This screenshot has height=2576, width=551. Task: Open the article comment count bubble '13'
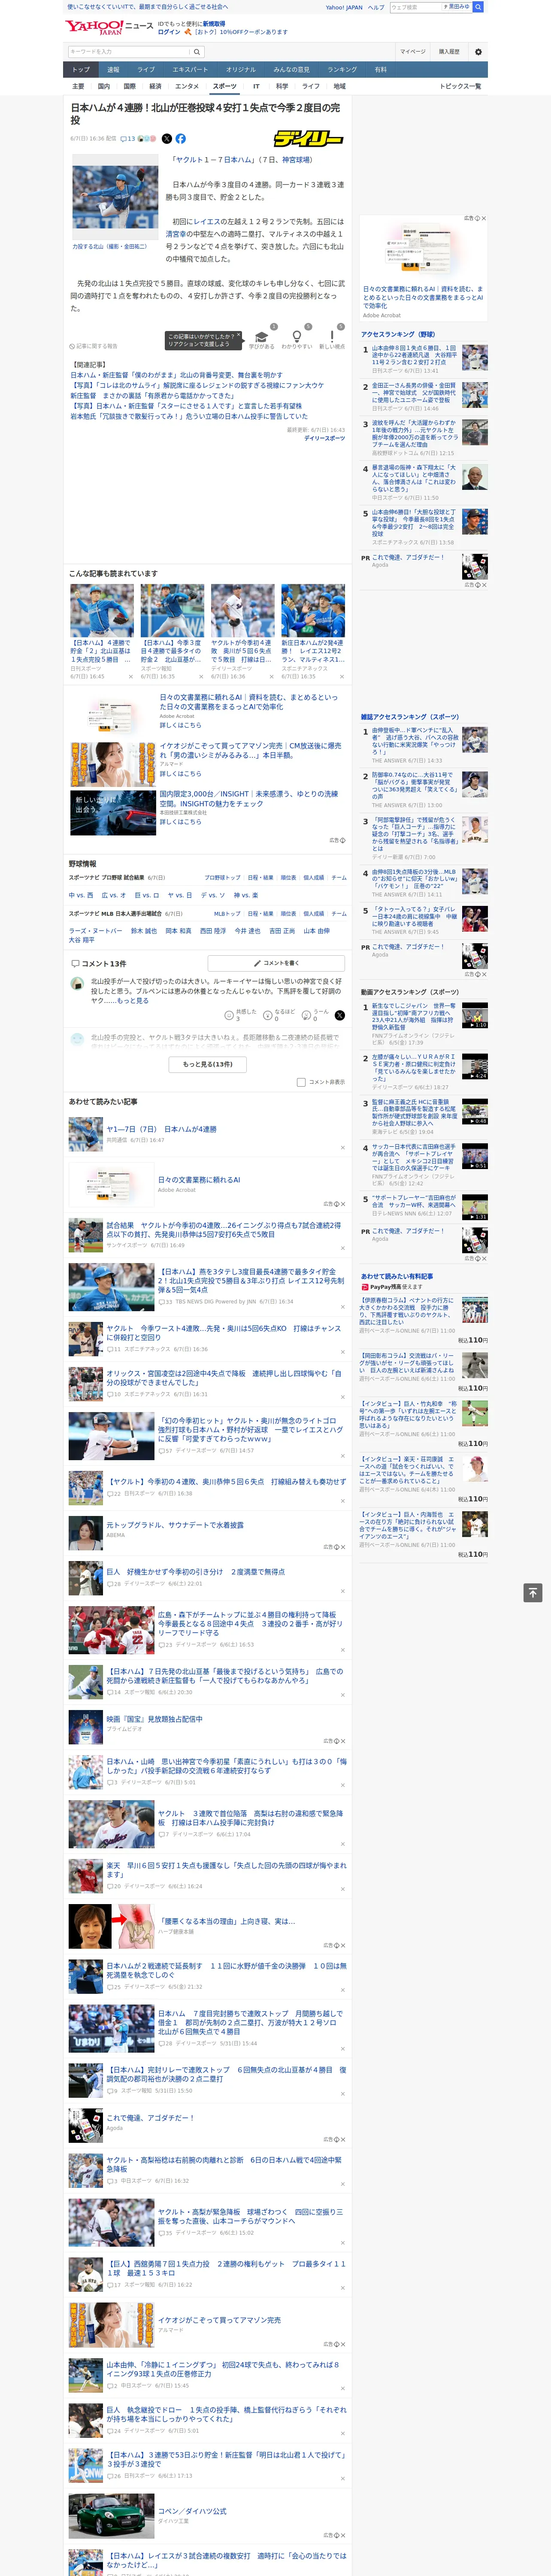[x=128, y=139]
